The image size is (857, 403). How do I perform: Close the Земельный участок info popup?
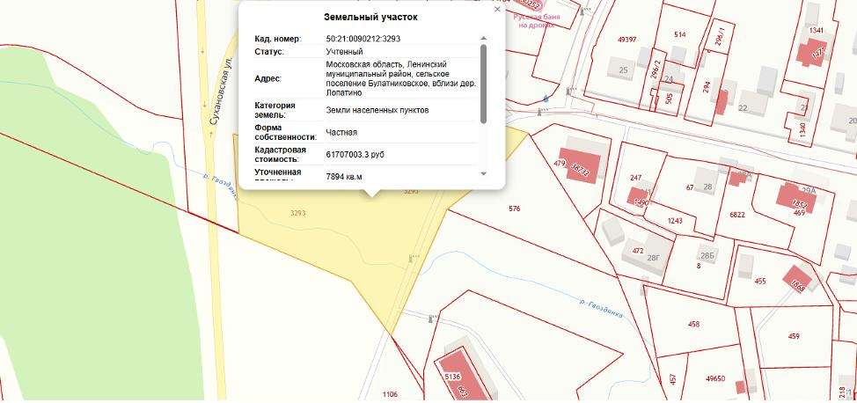pos(497,10)
